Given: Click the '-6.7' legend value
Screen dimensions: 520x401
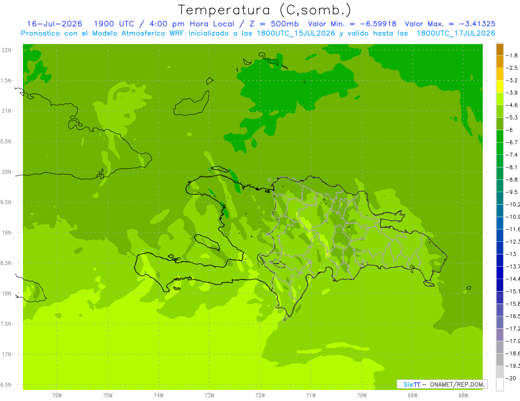Looking at the screenshot, I should [512, 142].
